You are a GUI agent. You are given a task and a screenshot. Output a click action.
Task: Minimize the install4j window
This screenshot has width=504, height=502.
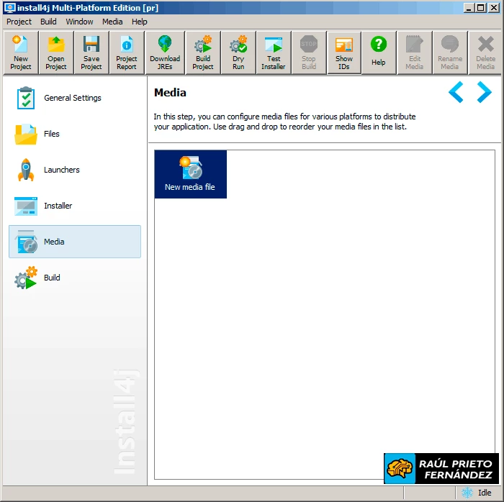(469, 8)
